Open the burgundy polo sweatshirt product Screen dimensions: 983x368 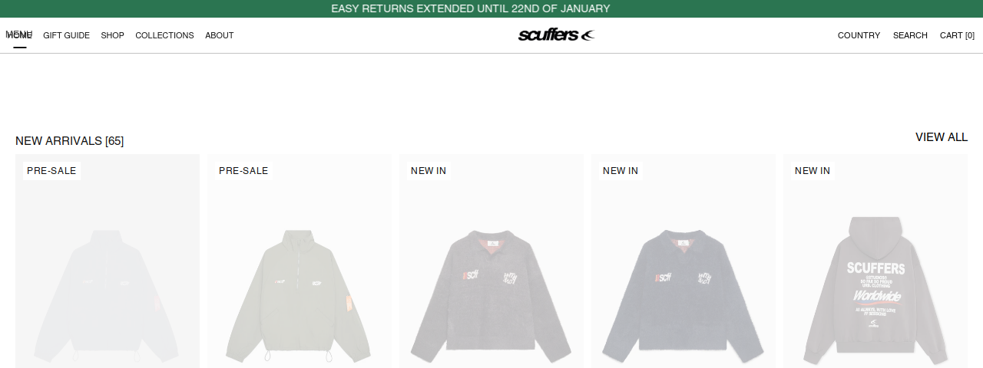click(x=491, y=261)
